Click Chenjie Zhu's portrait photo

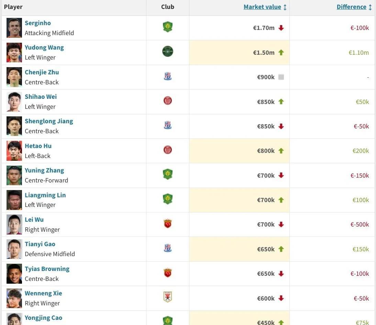pos(14,77)
